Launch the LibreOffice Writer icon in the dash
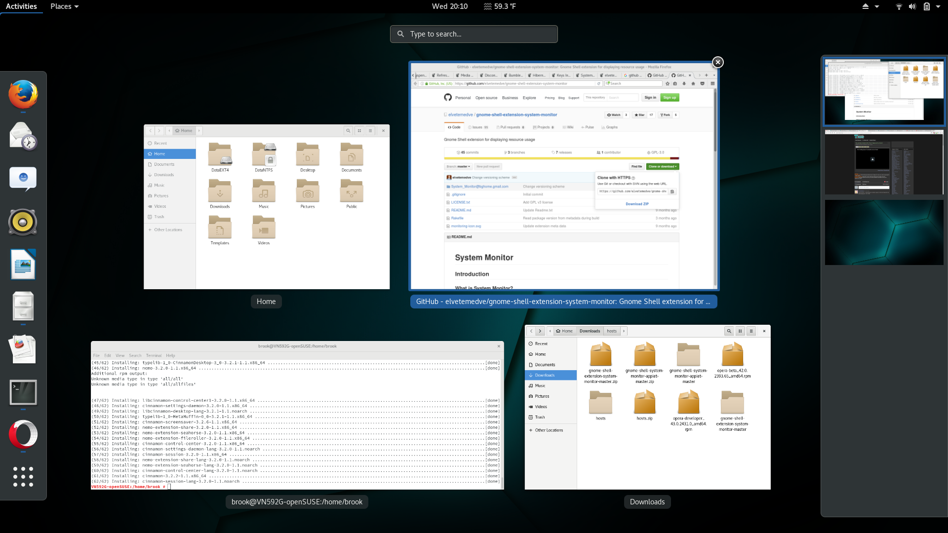The height and width of the screenshot is (533, 948). point(23,264)
